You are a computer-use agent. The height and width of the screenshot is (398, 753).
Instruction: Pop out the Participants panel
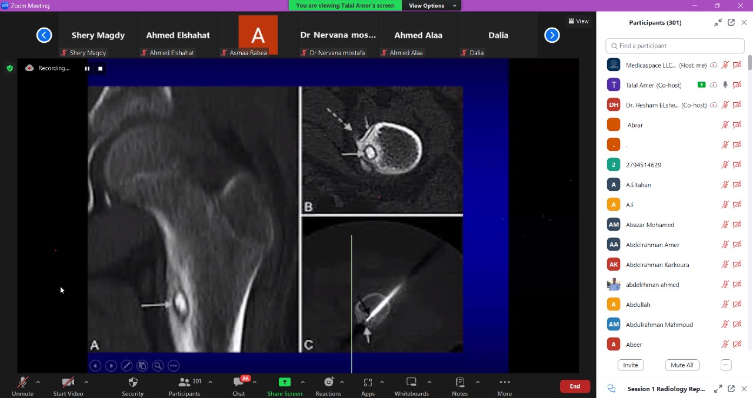[731, 22]
